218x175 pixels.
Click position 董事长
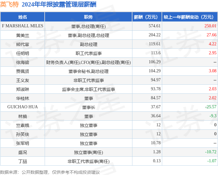(x=88, y=107)
